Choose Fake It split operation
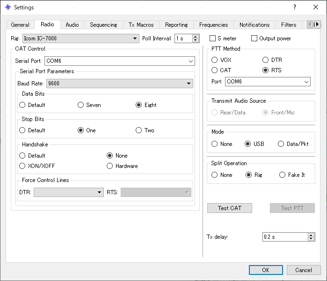The height and width of the screenshot is (281, 327). (282, 175)
